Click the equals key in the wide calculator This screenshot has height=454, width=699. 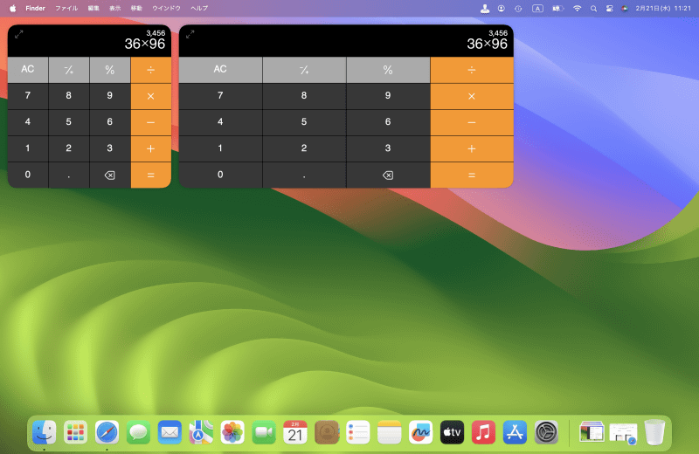472,175
